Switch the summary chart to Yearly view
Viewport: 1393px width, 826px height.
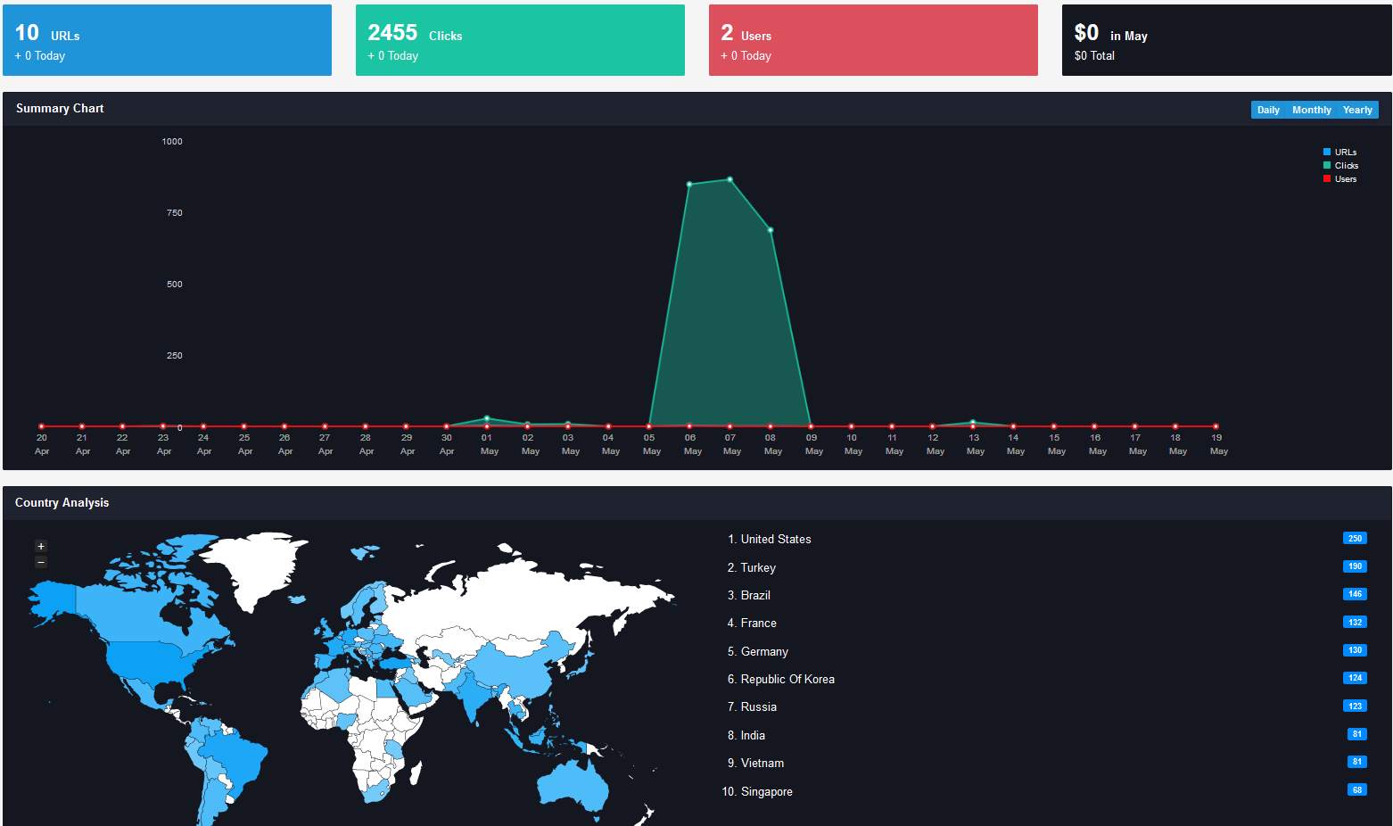click(1357, 110)
